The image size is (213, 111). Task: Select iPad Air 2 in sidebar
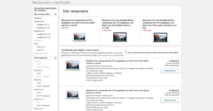pyautogui.click(x=38, y=70)
